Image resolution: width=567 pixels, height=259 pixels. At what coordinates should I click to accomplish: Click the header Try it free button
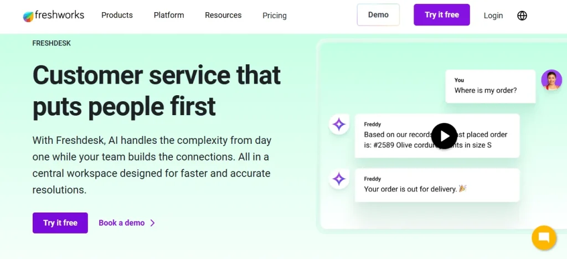tap(441, 15)
